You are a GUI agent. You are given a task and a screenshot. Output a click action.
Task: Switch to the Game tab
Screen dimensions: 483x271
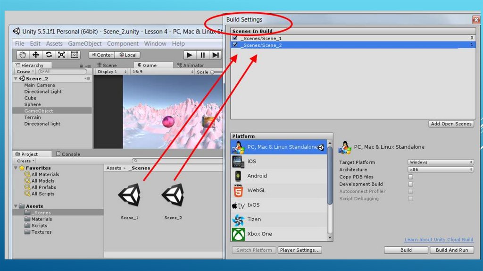(x=147, y=65)
